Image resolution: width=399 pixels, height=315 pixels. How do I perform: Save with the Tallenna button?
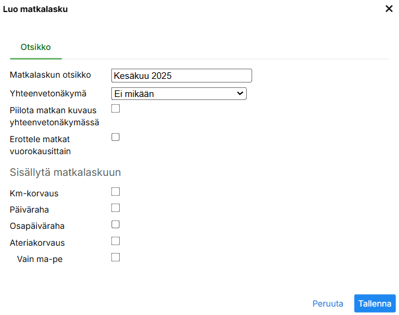click(x=374, y=304)
